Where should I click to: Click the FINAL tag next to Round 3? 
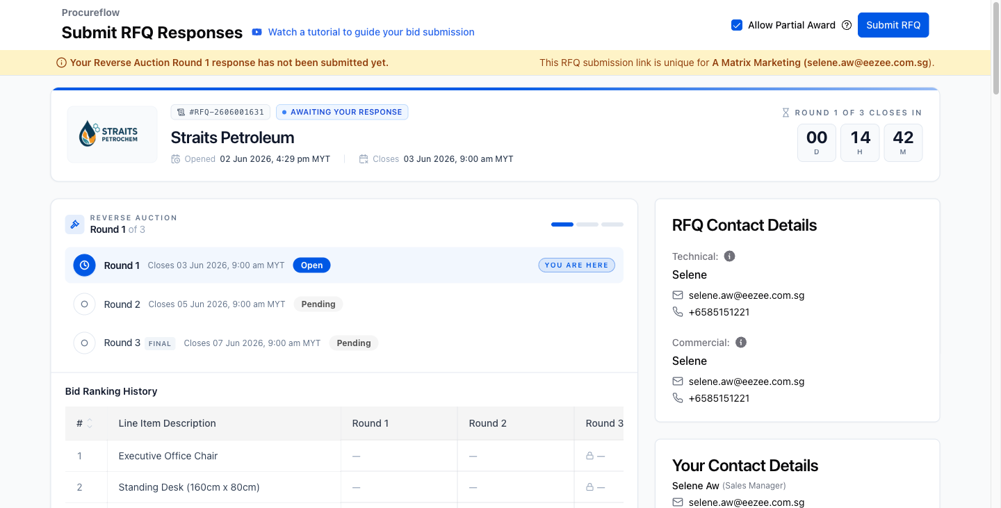pyautogui.click(x=160, y=343)
